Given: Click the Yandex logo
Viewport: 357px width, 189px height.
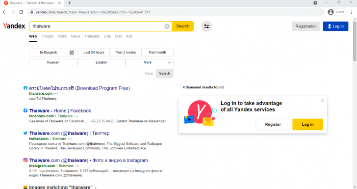Looking at the screenshot, I should (14, 26).
